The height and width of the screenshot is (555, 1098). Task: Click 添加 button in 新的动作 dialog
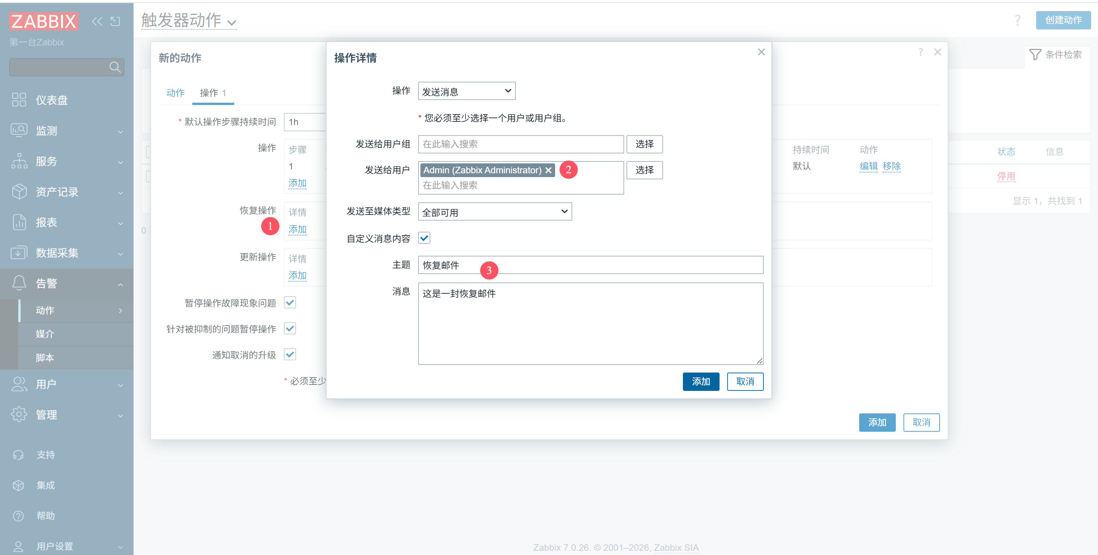pyautogui.click(x=877, y=422)
